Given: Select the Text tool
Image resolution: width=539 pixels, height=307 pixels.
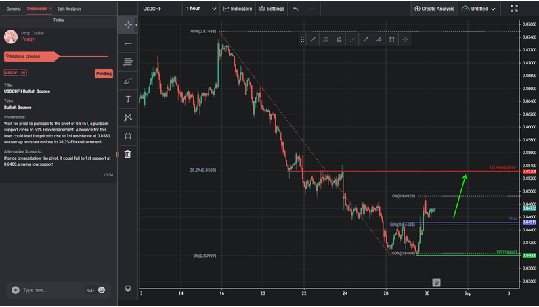Looking at the screenshot, I should tap(128, 99).
